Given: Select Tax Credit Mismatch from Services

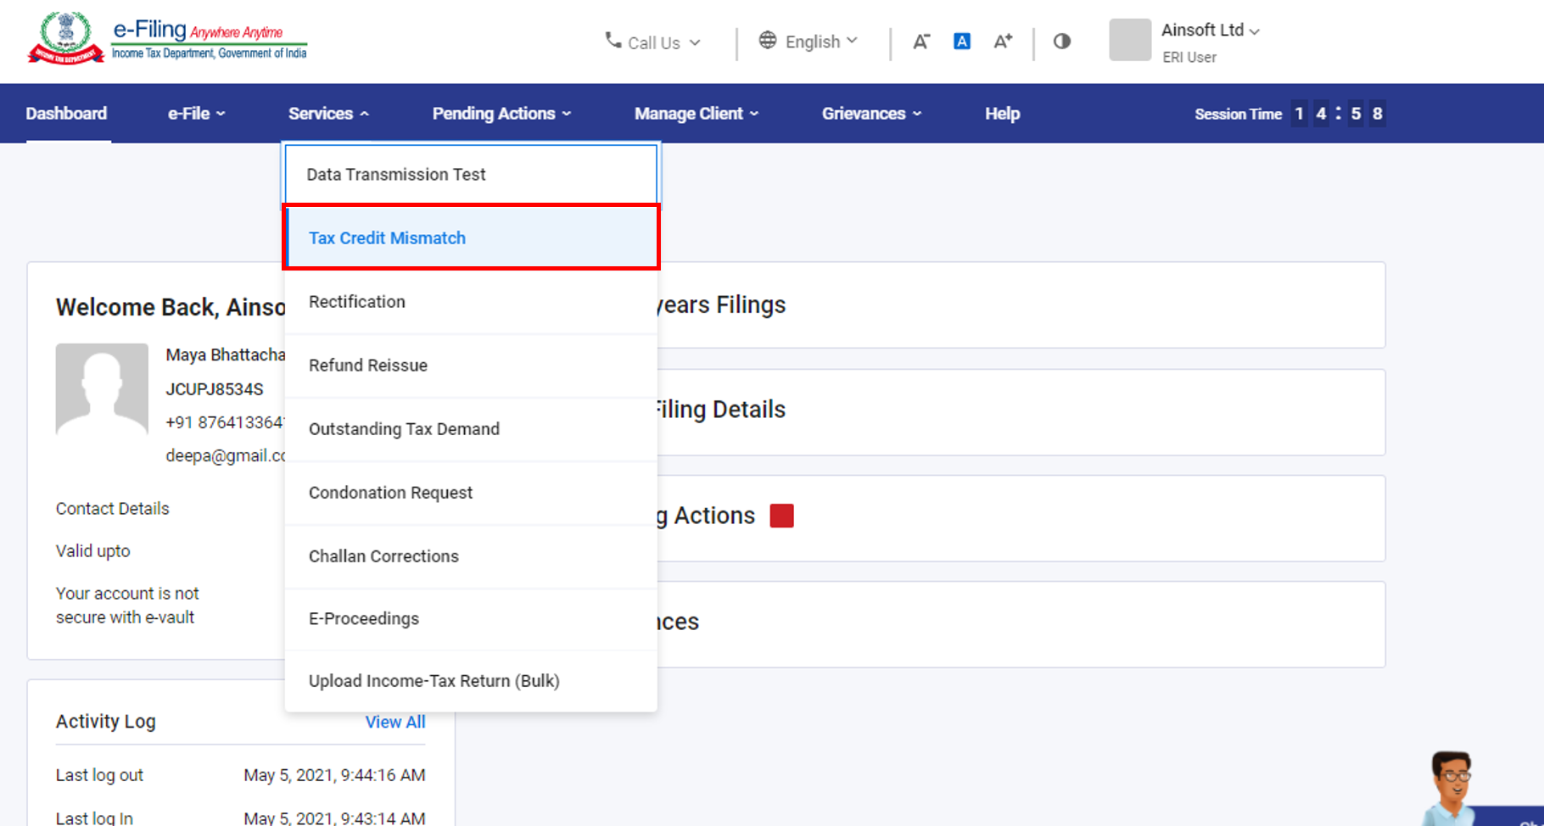Looking at the screenshot, I should click(387, 238).
